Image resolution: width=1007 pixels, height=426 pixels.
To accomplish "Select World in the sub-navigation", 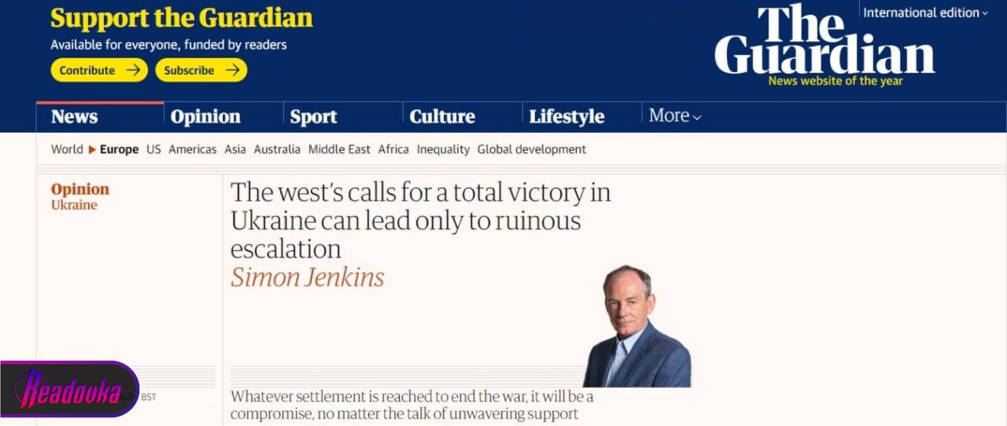I will click(67, 149).
